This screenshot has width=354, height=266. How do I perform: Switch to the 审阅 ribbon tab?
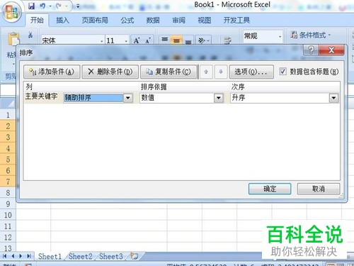178,21
